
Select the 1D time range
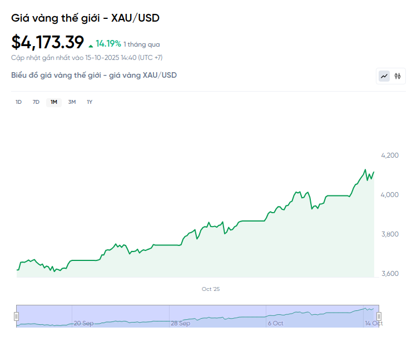[18, 102]
